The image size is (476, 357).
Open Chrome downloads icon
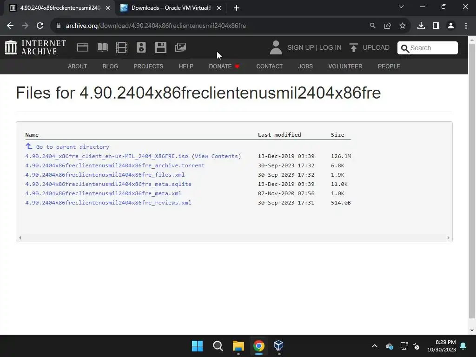tap(421, 26)
